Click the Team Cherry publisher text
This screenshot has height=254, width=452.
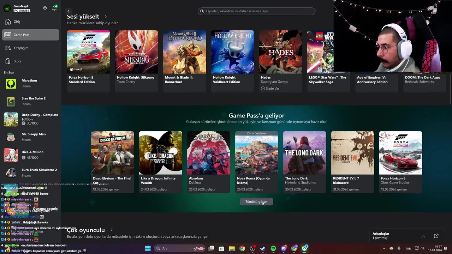click(126, 82)
